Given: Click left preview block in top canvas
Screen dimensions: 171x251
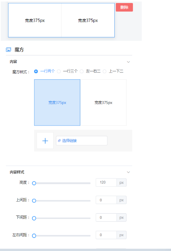Looking at the screenshot, I should [x=35, y=20].
